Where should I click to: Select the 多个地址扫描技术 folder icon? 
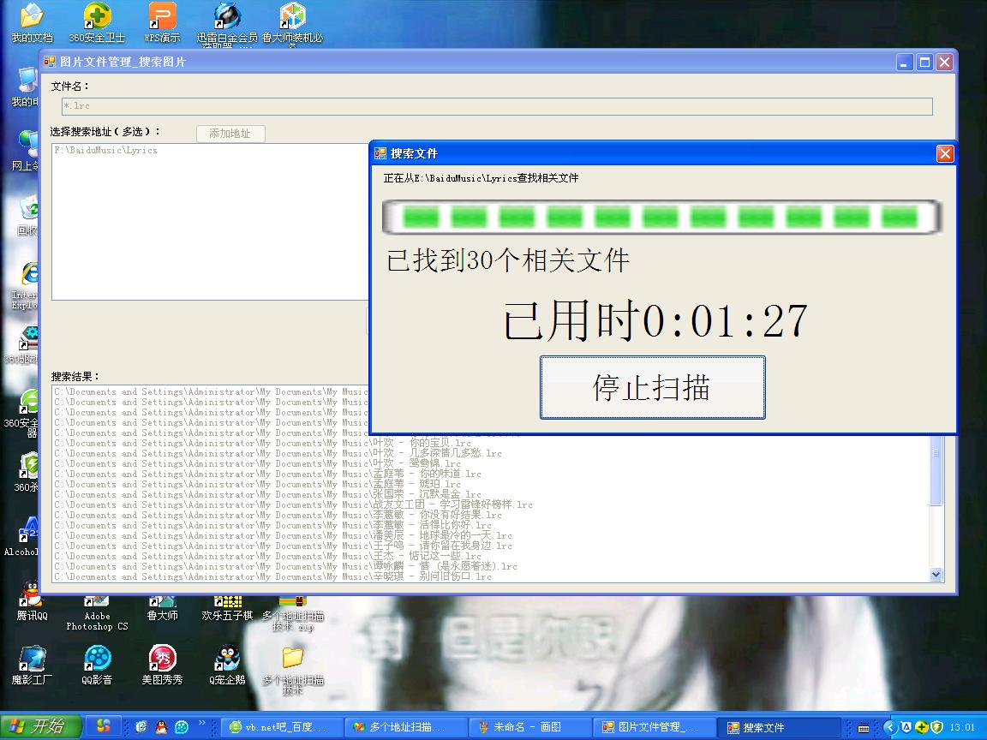[293, 670]
